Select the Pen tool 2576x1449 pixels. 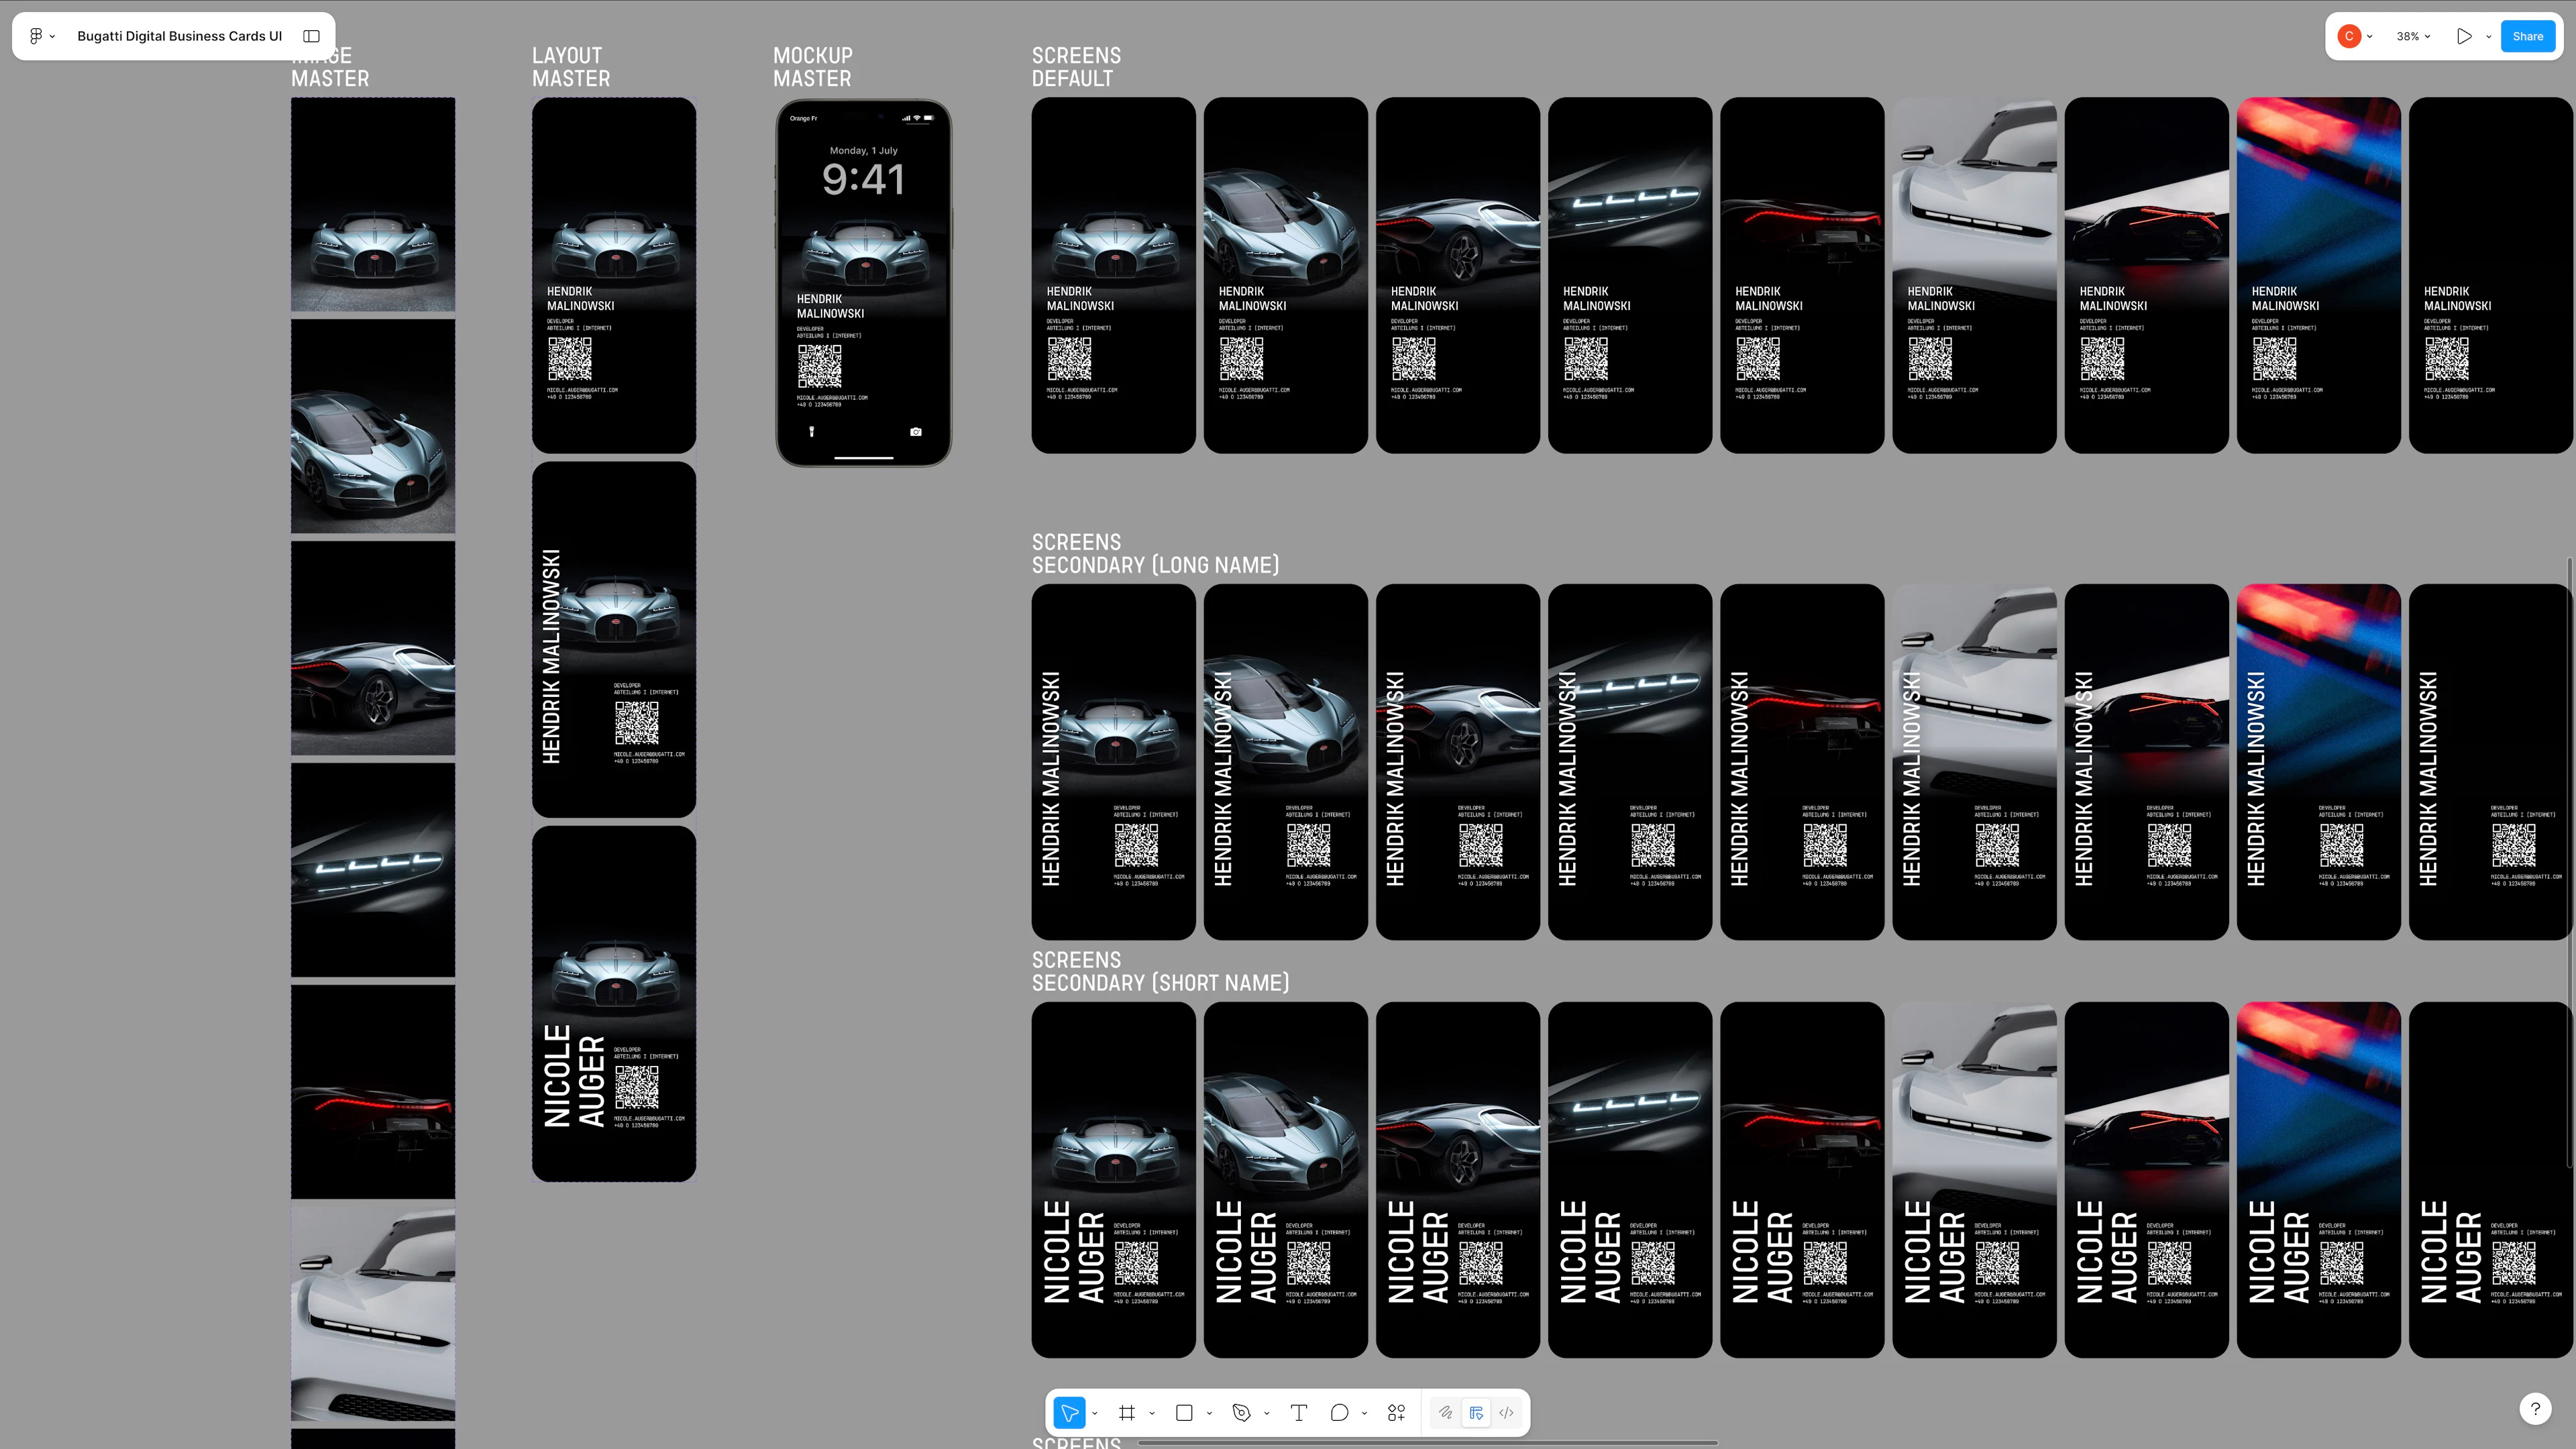click(x=1242, y=1413)
